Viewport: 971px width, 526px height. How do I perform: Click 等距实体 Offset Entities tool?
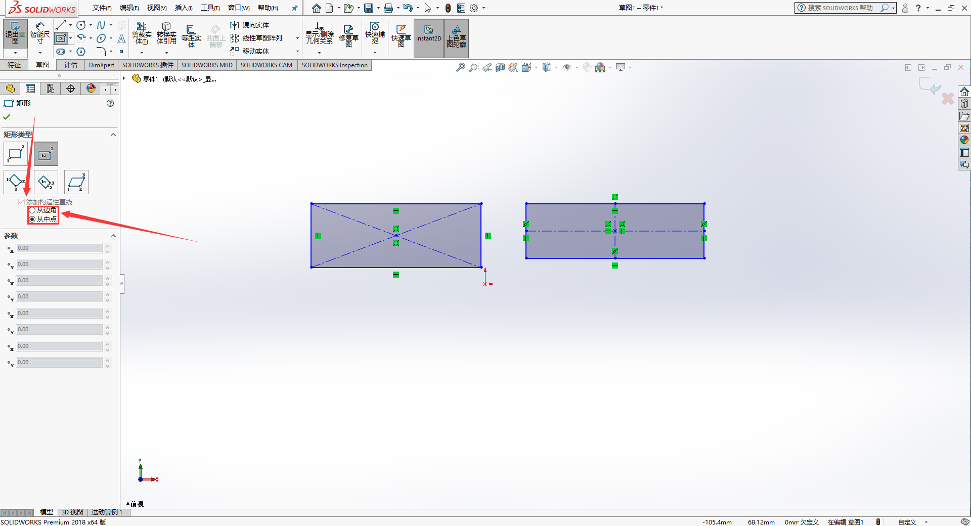191,35
